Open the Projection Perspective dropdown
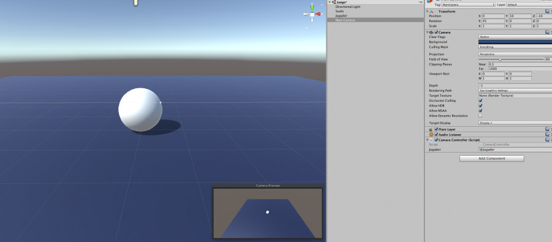 tap(515, 54)
